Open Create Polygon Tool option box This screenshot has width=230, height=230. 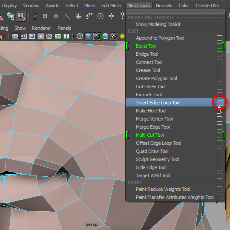coord(219,78)
